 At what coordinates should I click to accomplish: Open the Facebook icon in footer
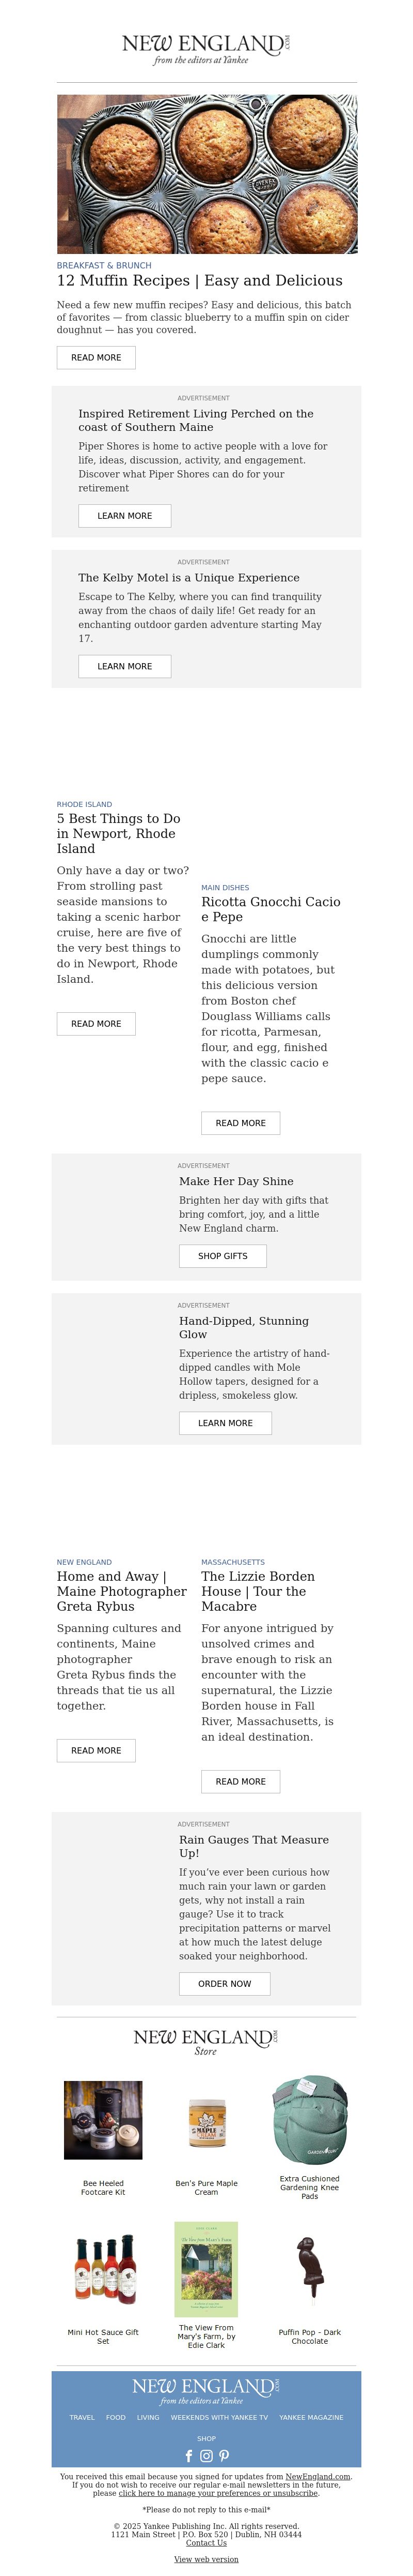(x=189, y=2456)
